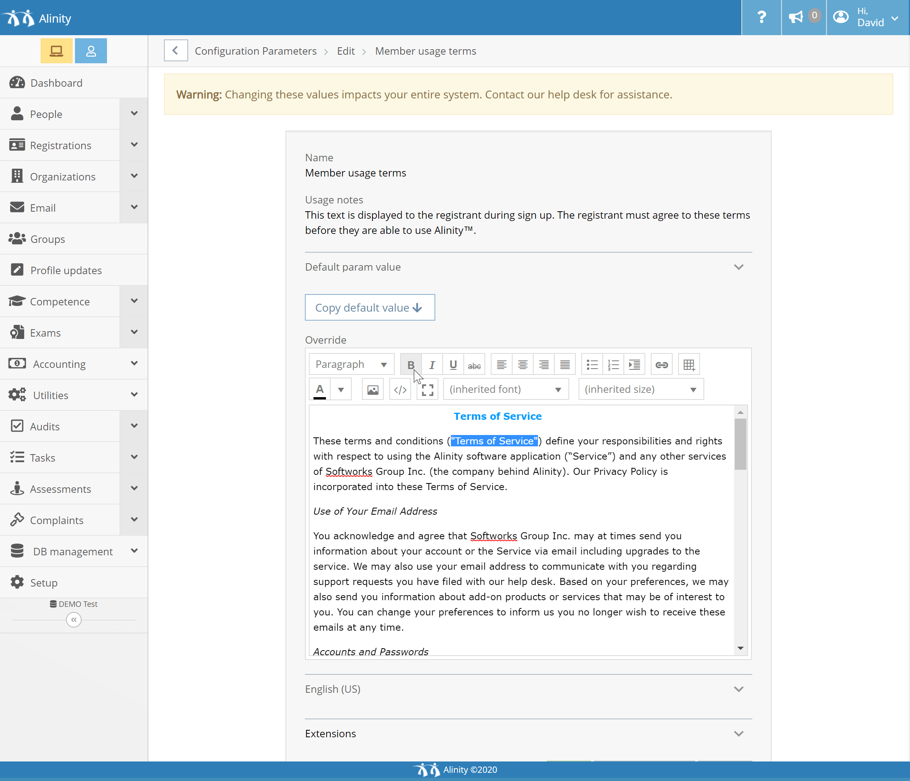910x781 pixels.
Task: Expand the Accounting submenu chevron
Action: [x=134, y=364]
